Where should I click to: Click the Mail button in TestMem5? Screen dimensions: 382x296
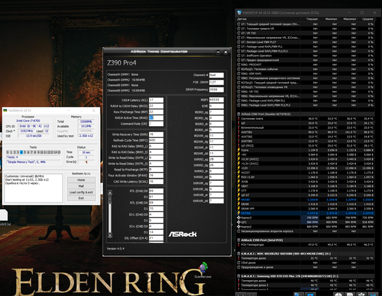click(81, 186)
